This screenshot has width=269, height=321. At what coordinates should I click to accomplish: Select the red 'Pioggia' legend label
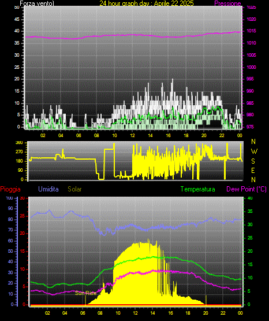(x=10, y=189)
